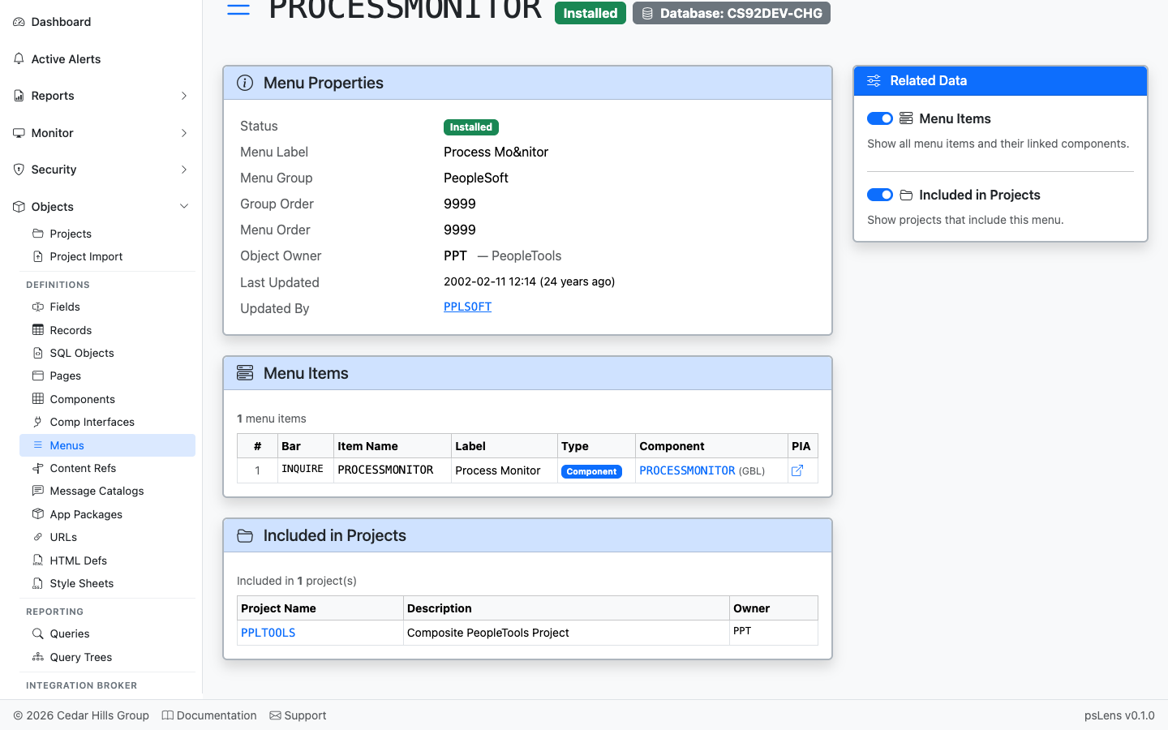Click the Security shield icon

click(19, 170)
